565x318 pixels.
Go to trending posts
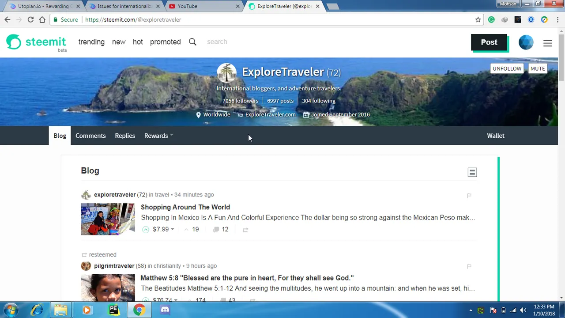pos(91,42)
